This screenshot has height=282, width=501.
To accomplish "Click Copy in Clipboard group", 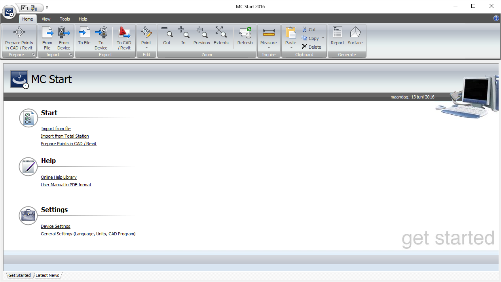I will point(310,38).
